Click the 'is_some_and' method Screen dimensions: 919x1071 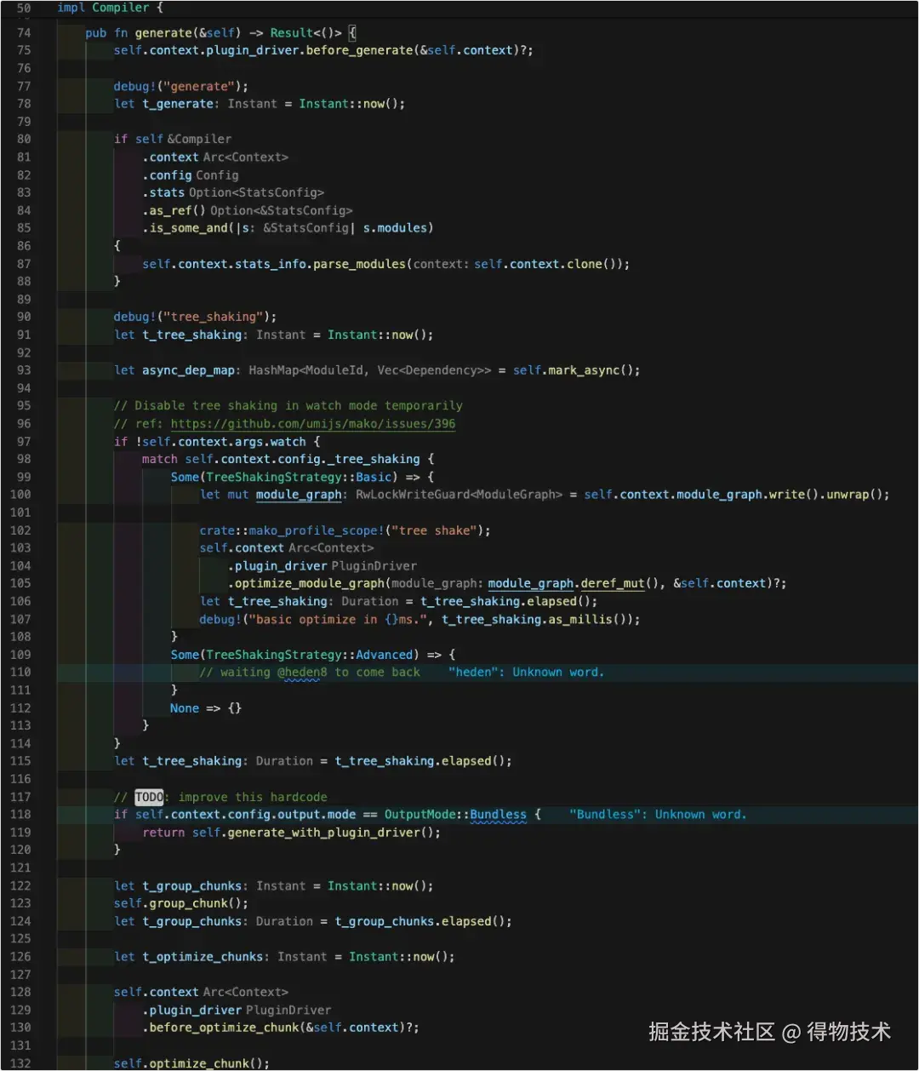click(188, 228)
